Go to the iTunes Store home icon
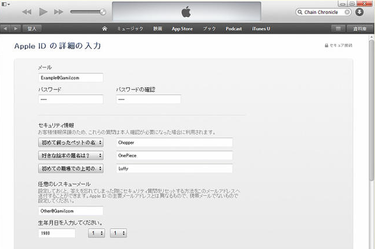Viewport: 375px width, 249px height. coord(105,28)
